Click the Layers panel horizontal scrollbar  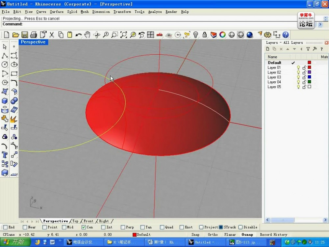pyautogui.click(x=296, y=220)
